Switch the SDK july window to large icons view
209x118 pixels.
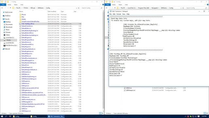pyautogui.click(x=103, y=113)
